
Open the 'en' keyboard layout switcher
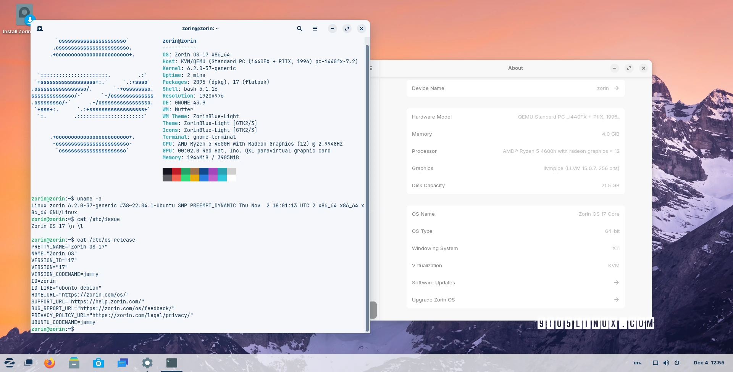tap(637, 362)
